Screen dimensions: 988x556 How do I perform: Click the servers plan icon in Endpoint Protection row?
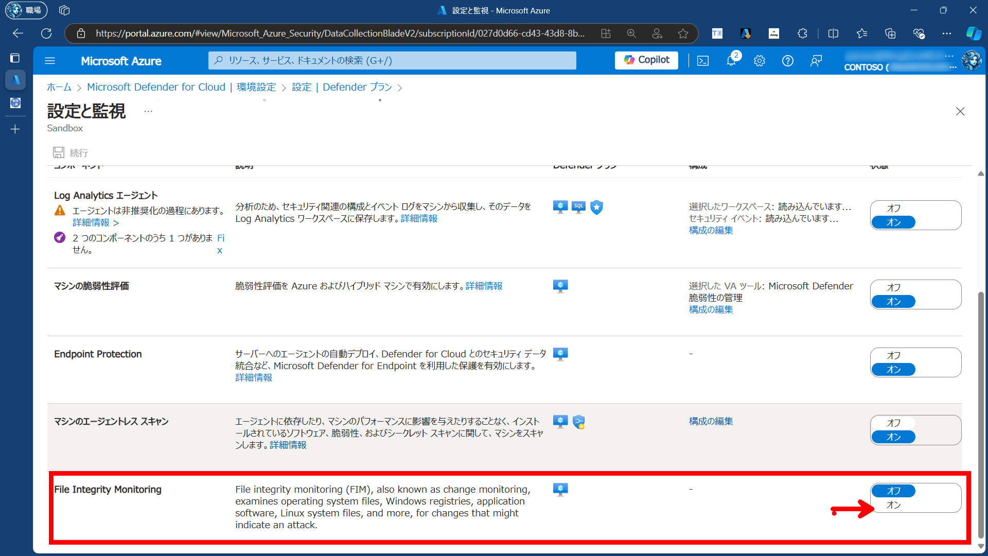[560, 354]
